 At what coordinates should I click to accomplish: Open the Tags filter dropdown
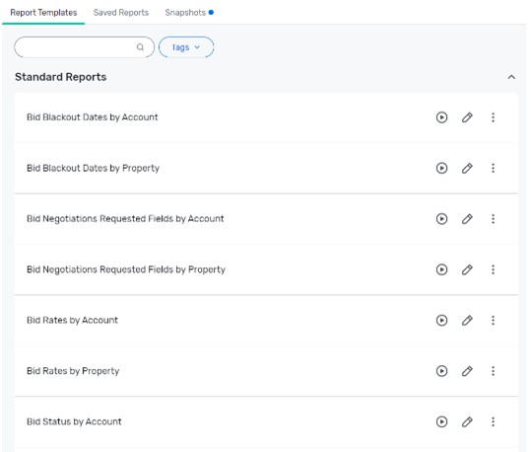tap(186, 47)
